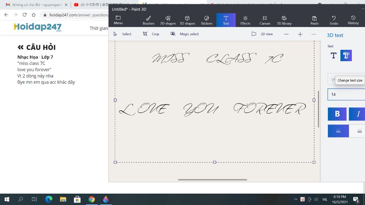Show hidden system tray icons
Image resolution: width=365 pixels, height=205 pixels.
pos(295,199)
